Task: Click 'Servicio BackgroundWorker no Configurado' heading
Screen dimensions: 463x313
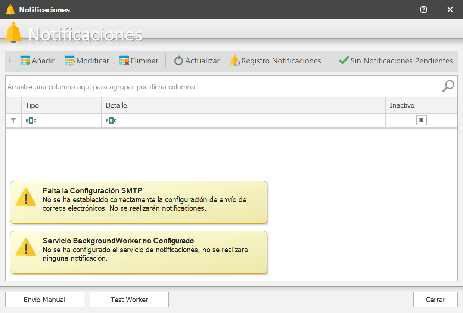Action: (x=118, y=241)
